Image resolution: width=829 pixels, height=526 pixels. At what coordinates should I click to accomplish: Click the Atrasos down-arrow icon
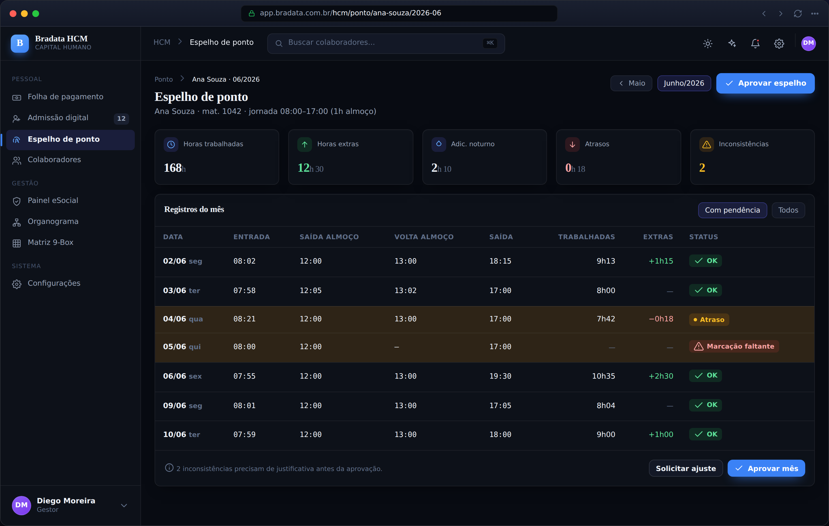click(572, 145)
